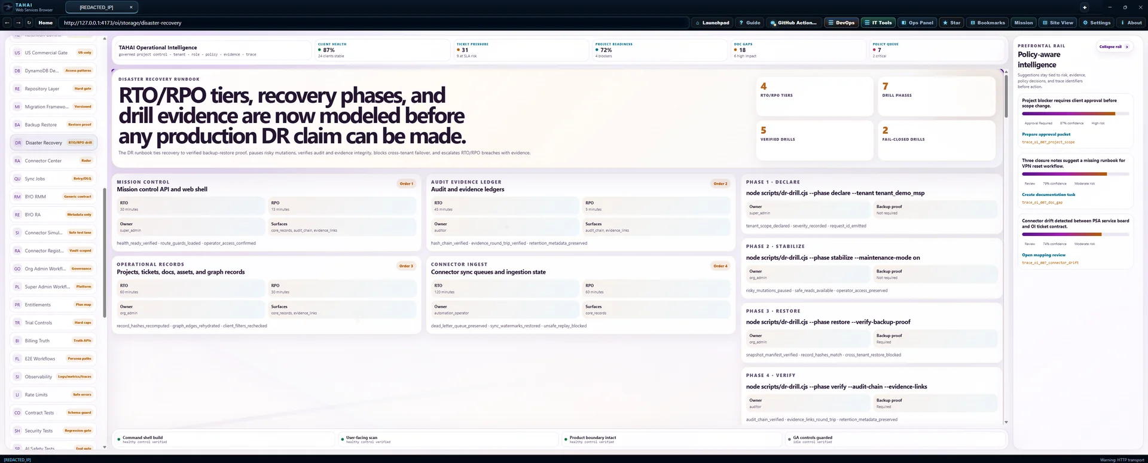Select the Order 3 badge on Operational Records
This screenshot has width=1148, height=463.
coord(406,266)
